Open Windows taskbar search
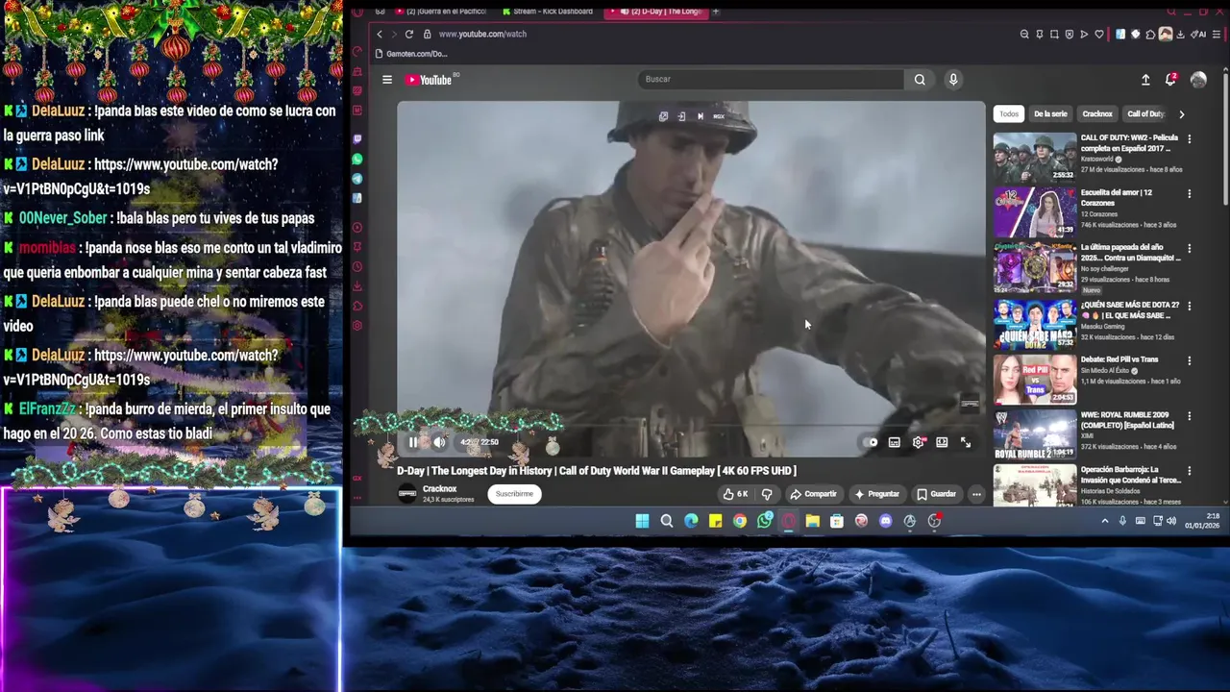 pyautogui.click(x=667, y=521)
